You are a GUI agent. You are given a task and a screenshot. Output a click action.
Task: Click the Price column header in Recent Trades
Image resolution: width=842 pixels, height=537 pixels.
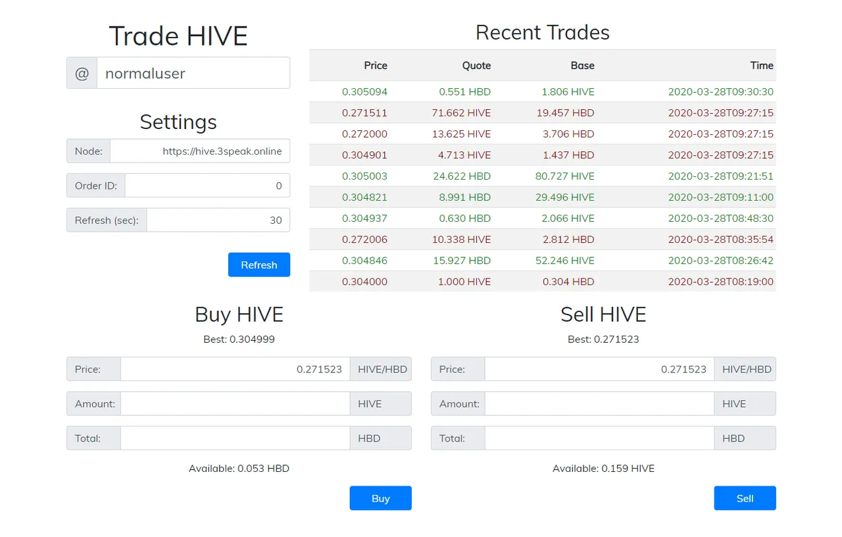pyautogui.click(x=376, y=65)
